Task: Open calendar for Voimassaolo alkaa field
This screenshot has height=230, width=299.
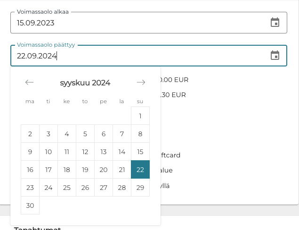Action: coord(275,22)
